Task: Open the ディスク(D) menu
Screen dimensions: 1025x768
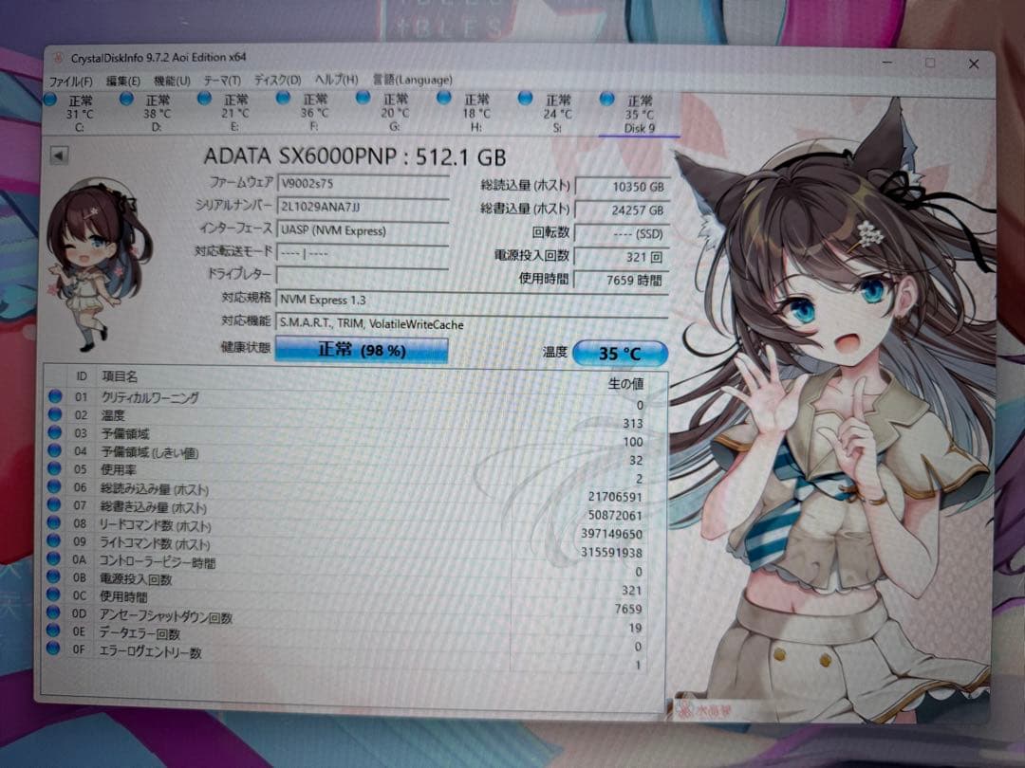Action: [x=277, y=80]
